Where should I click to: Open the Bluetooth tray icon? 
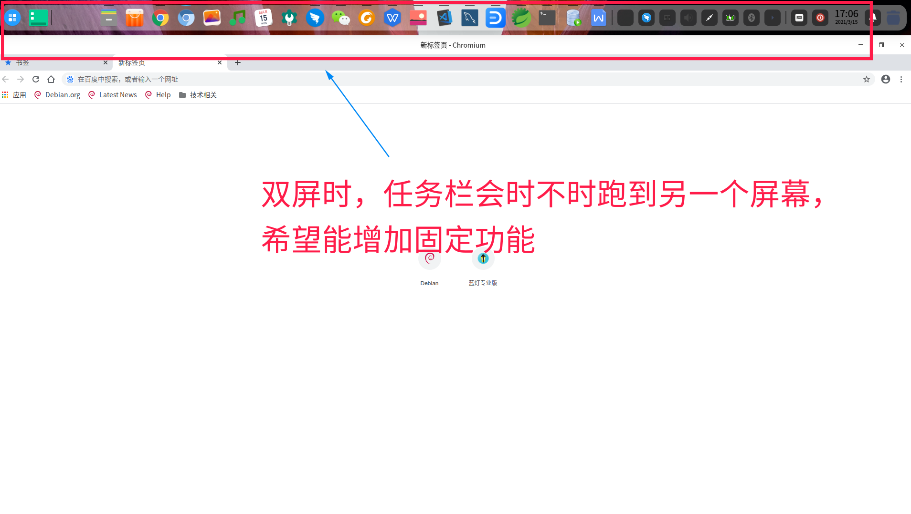pyautogui.click(x=752, y=18)
